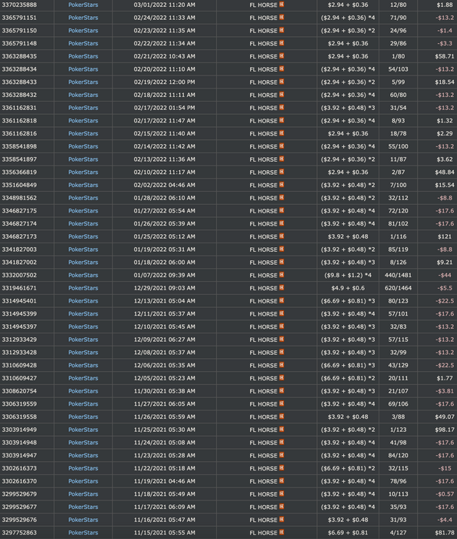Select tournament ID 3308620754
The width and height of the screenshot is (457, 539).
pos(19,391)
